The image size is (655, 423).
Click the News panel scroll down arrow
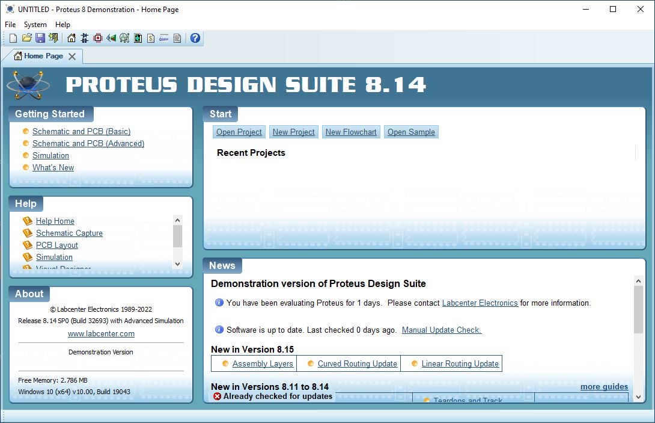tap(638, 397)
